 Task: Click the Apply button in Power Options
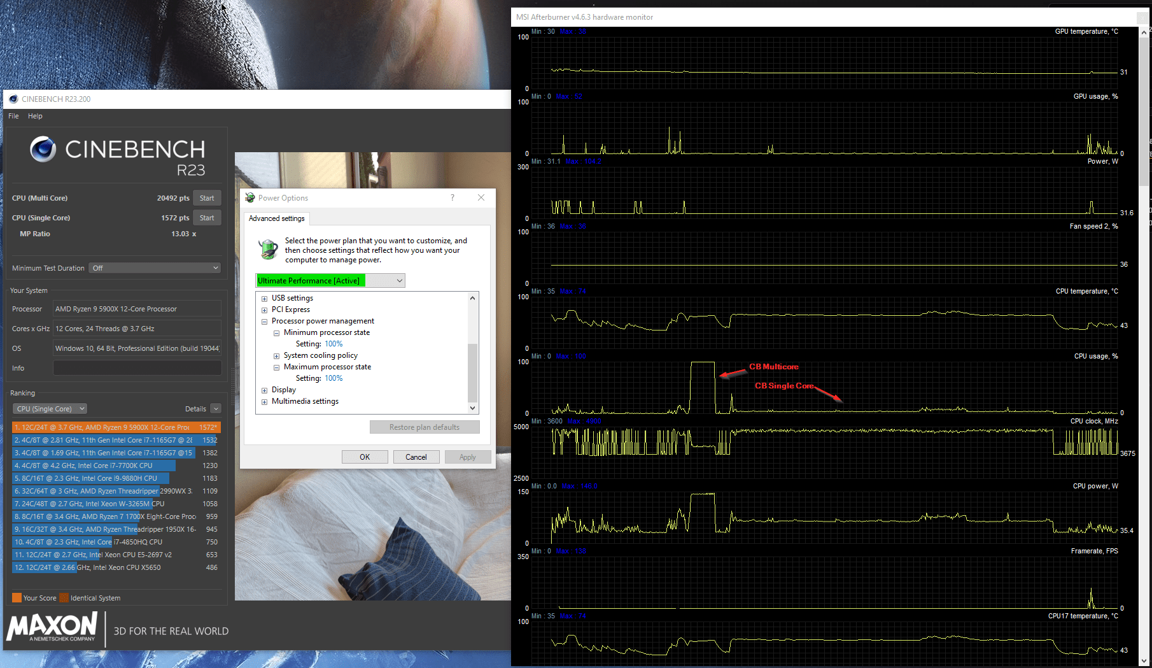468,457
